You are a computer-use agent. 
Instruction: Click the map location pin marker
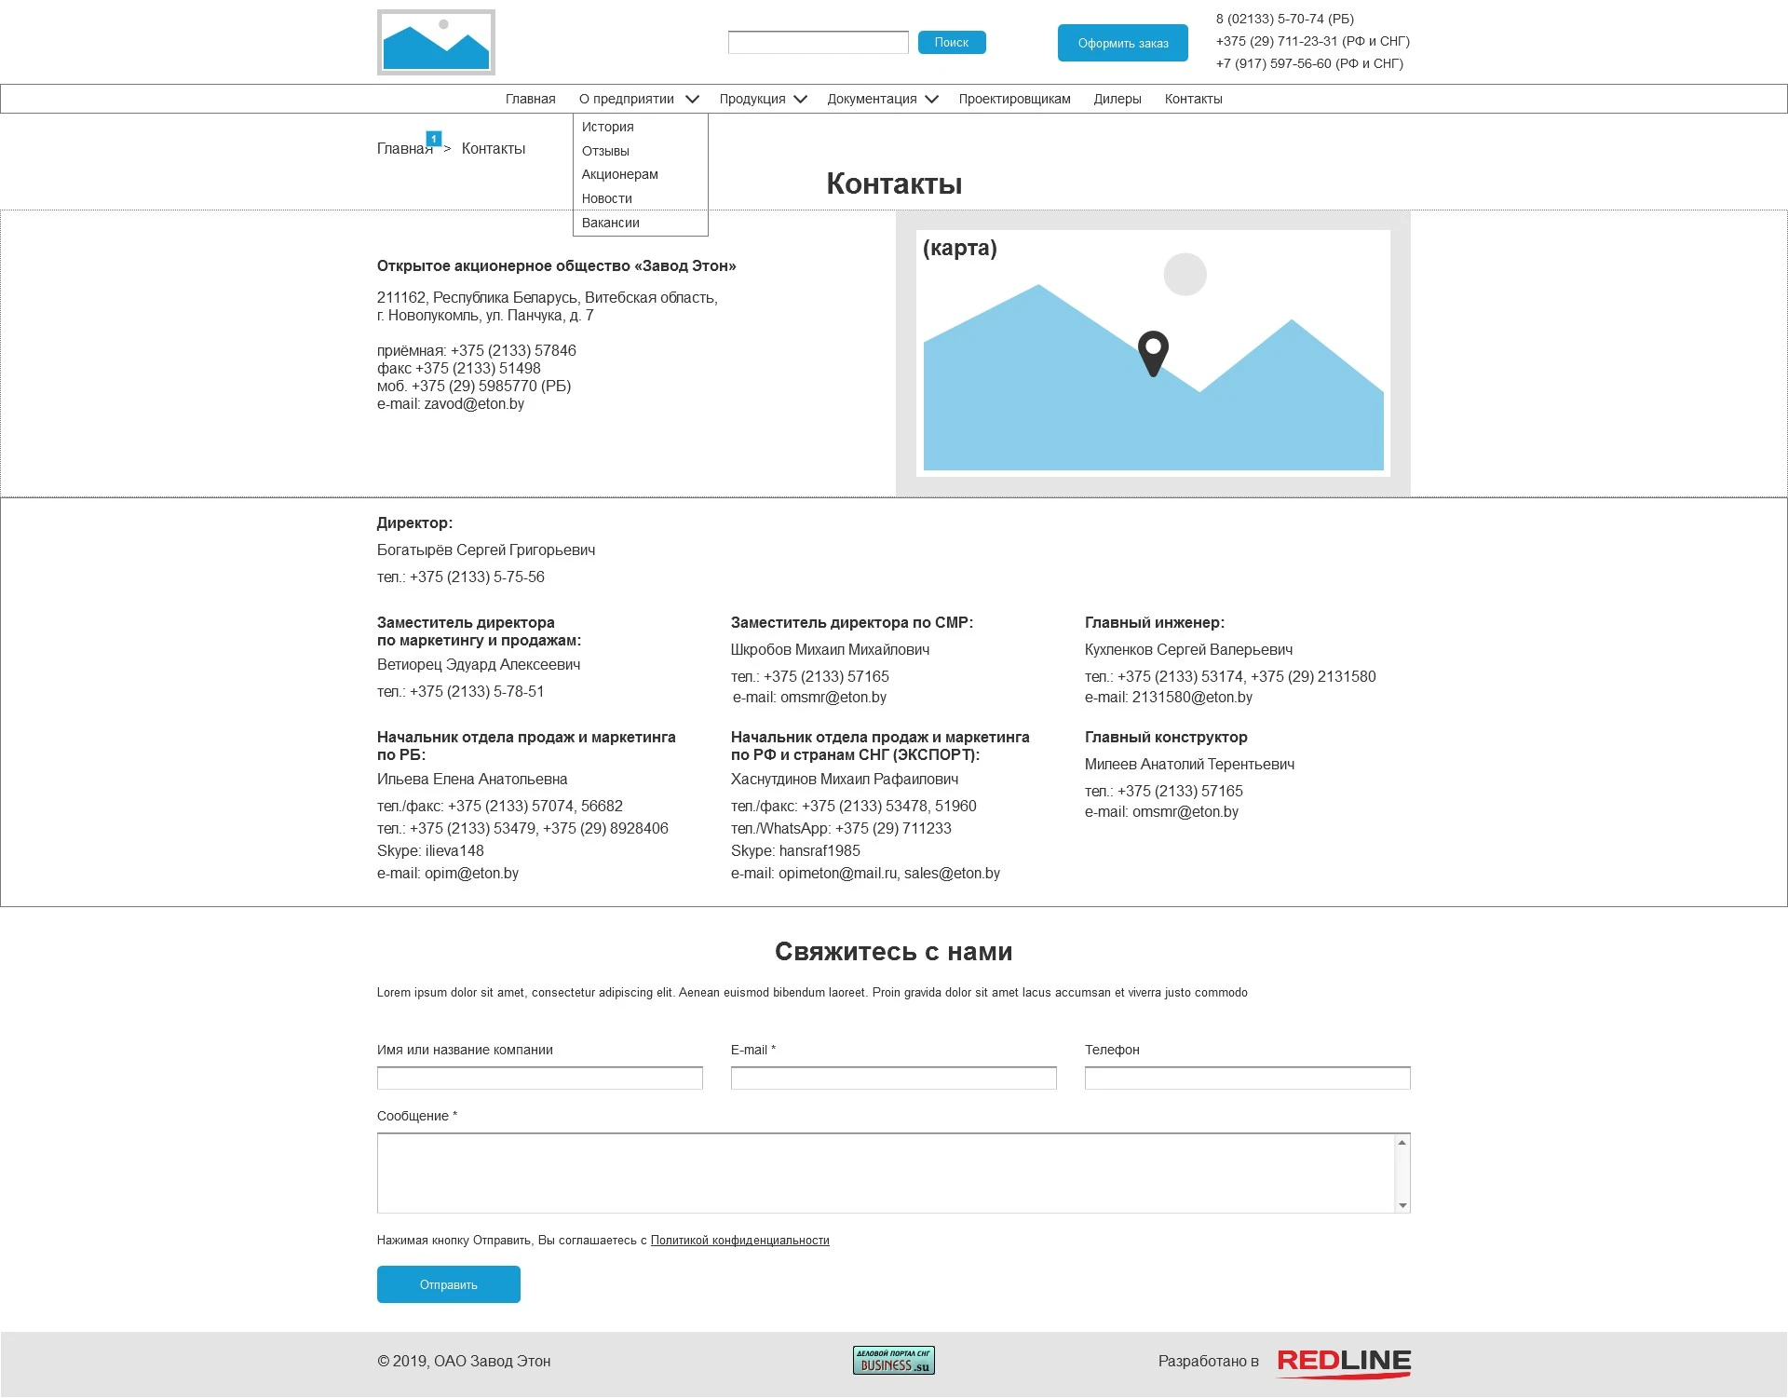(x=1153, y=354)
